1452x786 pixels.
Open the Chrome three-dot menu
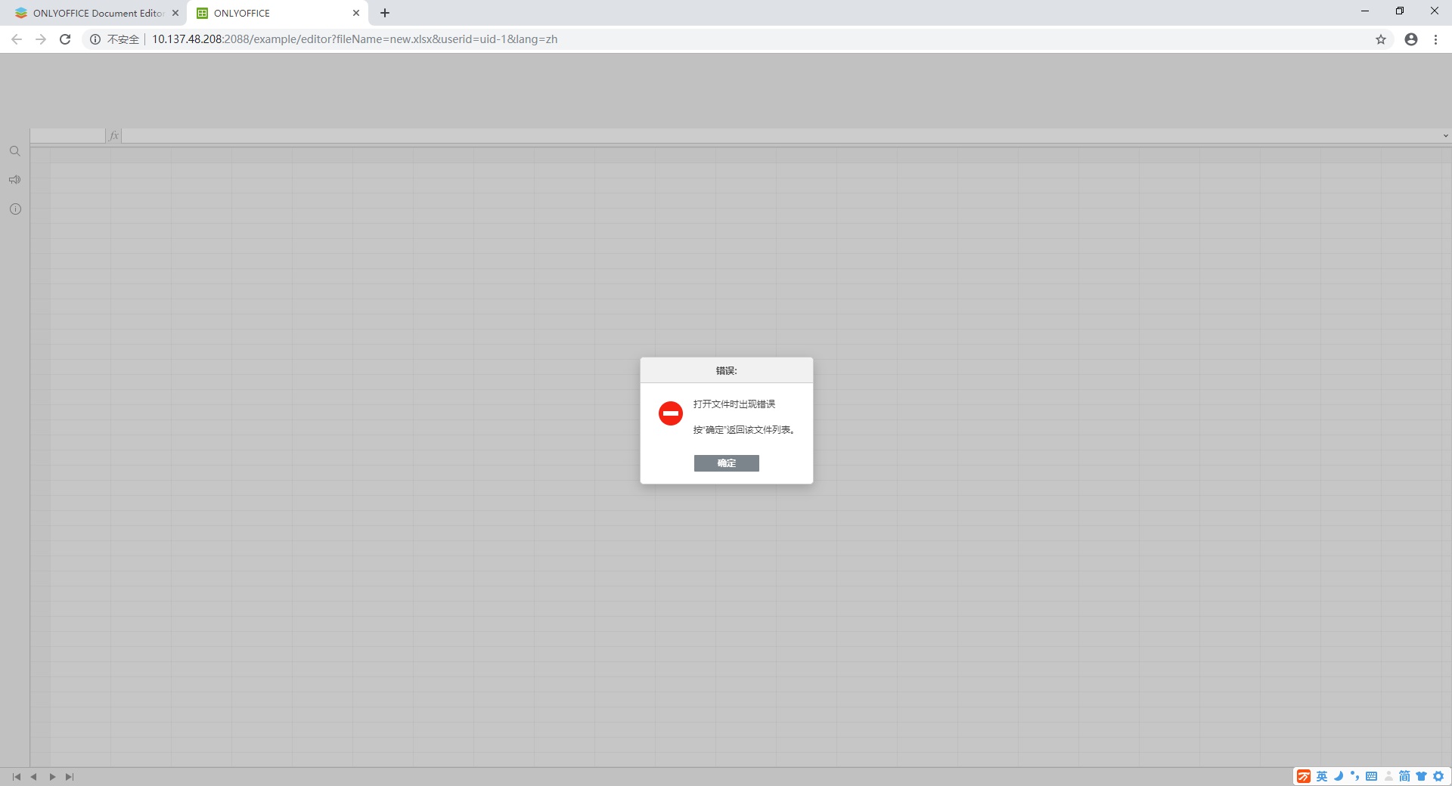click(1435, 39)
